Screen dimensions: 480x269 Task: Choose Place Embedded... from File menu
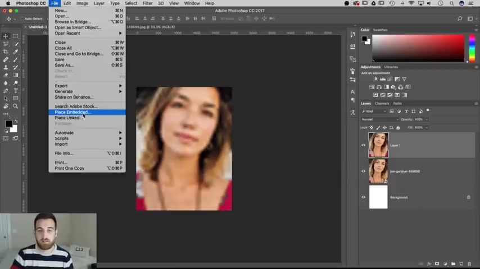(87, 112)
